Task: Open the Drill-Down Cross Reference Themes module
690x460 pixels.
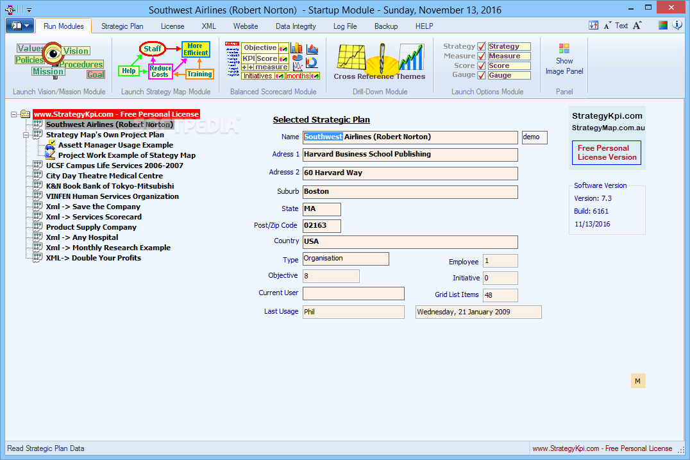Action: tap(380, 62)
